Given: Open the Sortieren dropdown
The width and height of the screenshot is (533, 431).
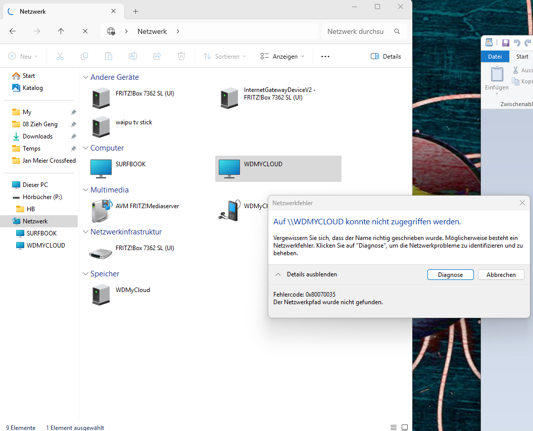Looking at the screenshot, I should (x=225, y=57).
